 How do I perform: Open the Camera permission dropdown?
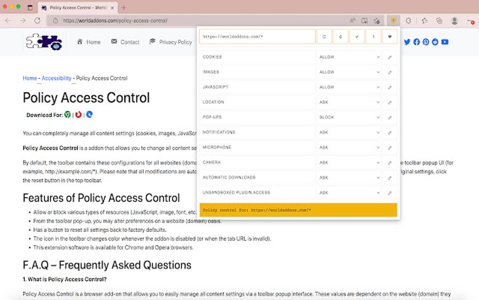[x=349, y=163]
